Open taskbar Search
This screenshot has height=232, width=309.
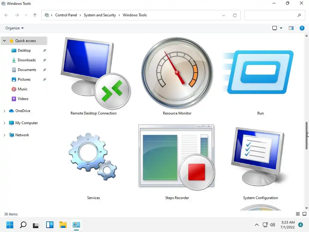point(23,225)
